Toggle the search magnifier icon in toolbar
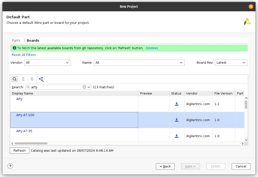Viewport: 258px width, 177px height. coord(15,79)
